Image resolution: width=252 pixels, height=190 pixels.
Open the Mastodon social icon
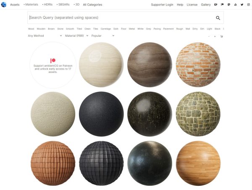(228, 5)
